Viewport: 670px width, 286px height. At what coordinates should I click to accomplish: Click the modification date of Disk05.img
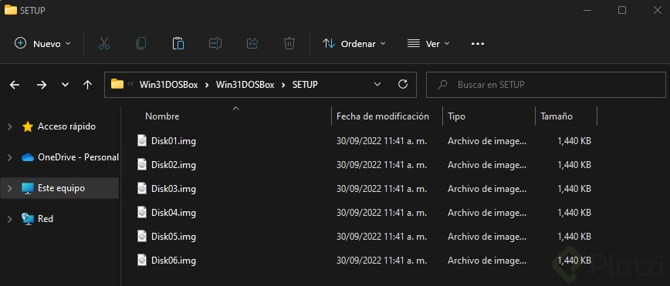(x=381, y=237)
